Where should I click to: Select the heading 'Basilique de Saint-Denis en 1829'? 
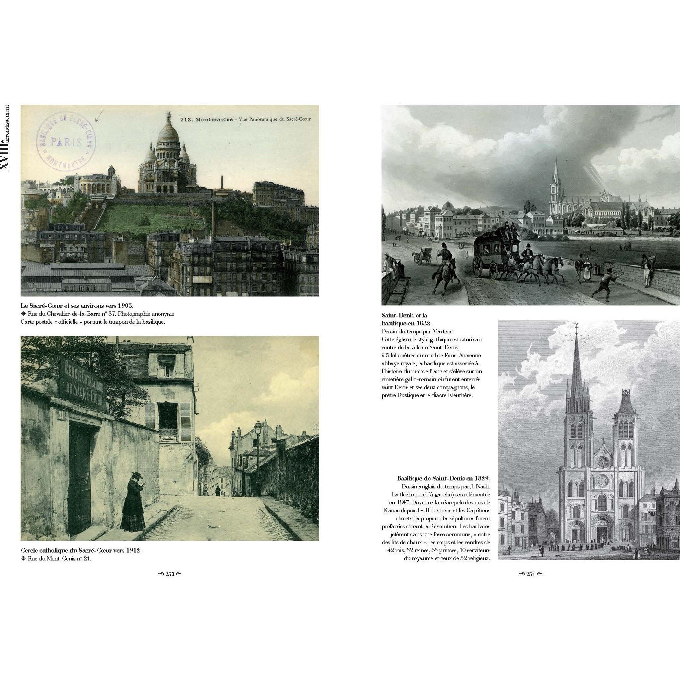(444, 478)
